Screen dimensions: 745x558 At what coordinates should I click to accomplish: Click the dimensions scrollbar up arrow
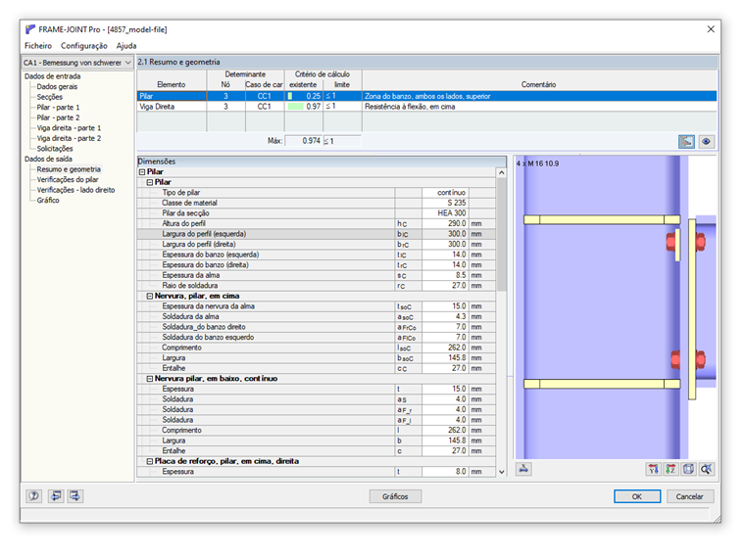tap(501, 173)
